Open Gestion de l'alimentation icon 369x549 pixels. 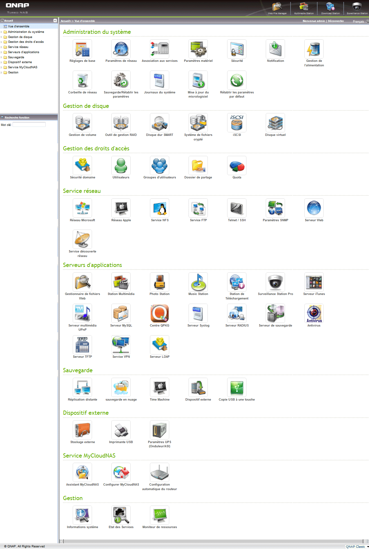[314, 49]
